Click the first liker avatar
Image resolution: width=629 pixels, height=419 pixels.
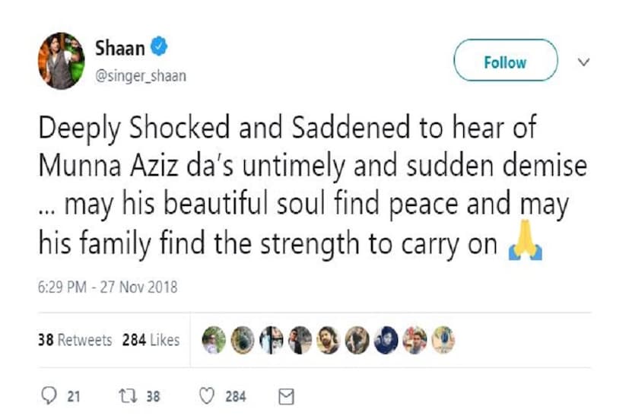215,340
